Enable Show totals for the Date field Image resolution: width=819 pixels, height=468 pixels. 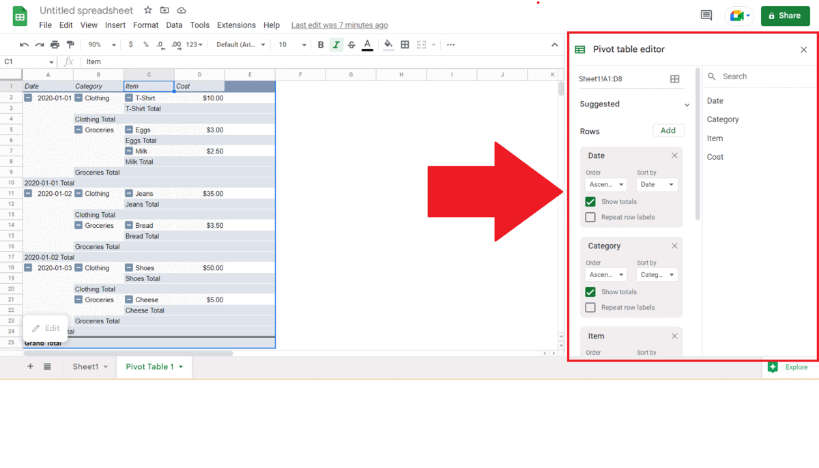click(x=590, y=201)
